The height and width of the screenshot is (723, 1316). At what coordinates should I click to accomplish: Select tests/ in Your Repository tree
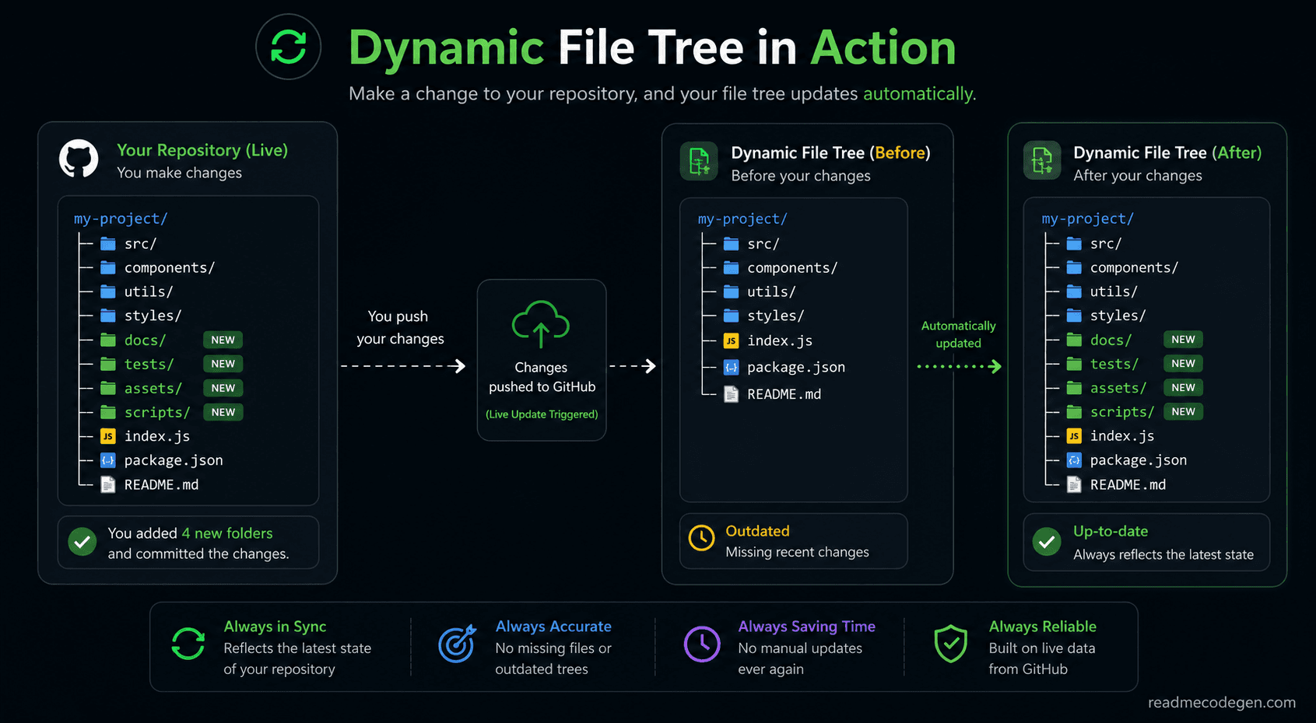[149, 365]
